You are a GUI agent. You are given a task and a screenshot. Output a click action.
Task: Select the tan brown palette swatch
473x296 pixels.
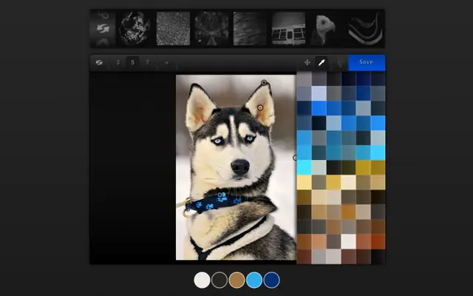pyautogui.click(x=236, y=280)
